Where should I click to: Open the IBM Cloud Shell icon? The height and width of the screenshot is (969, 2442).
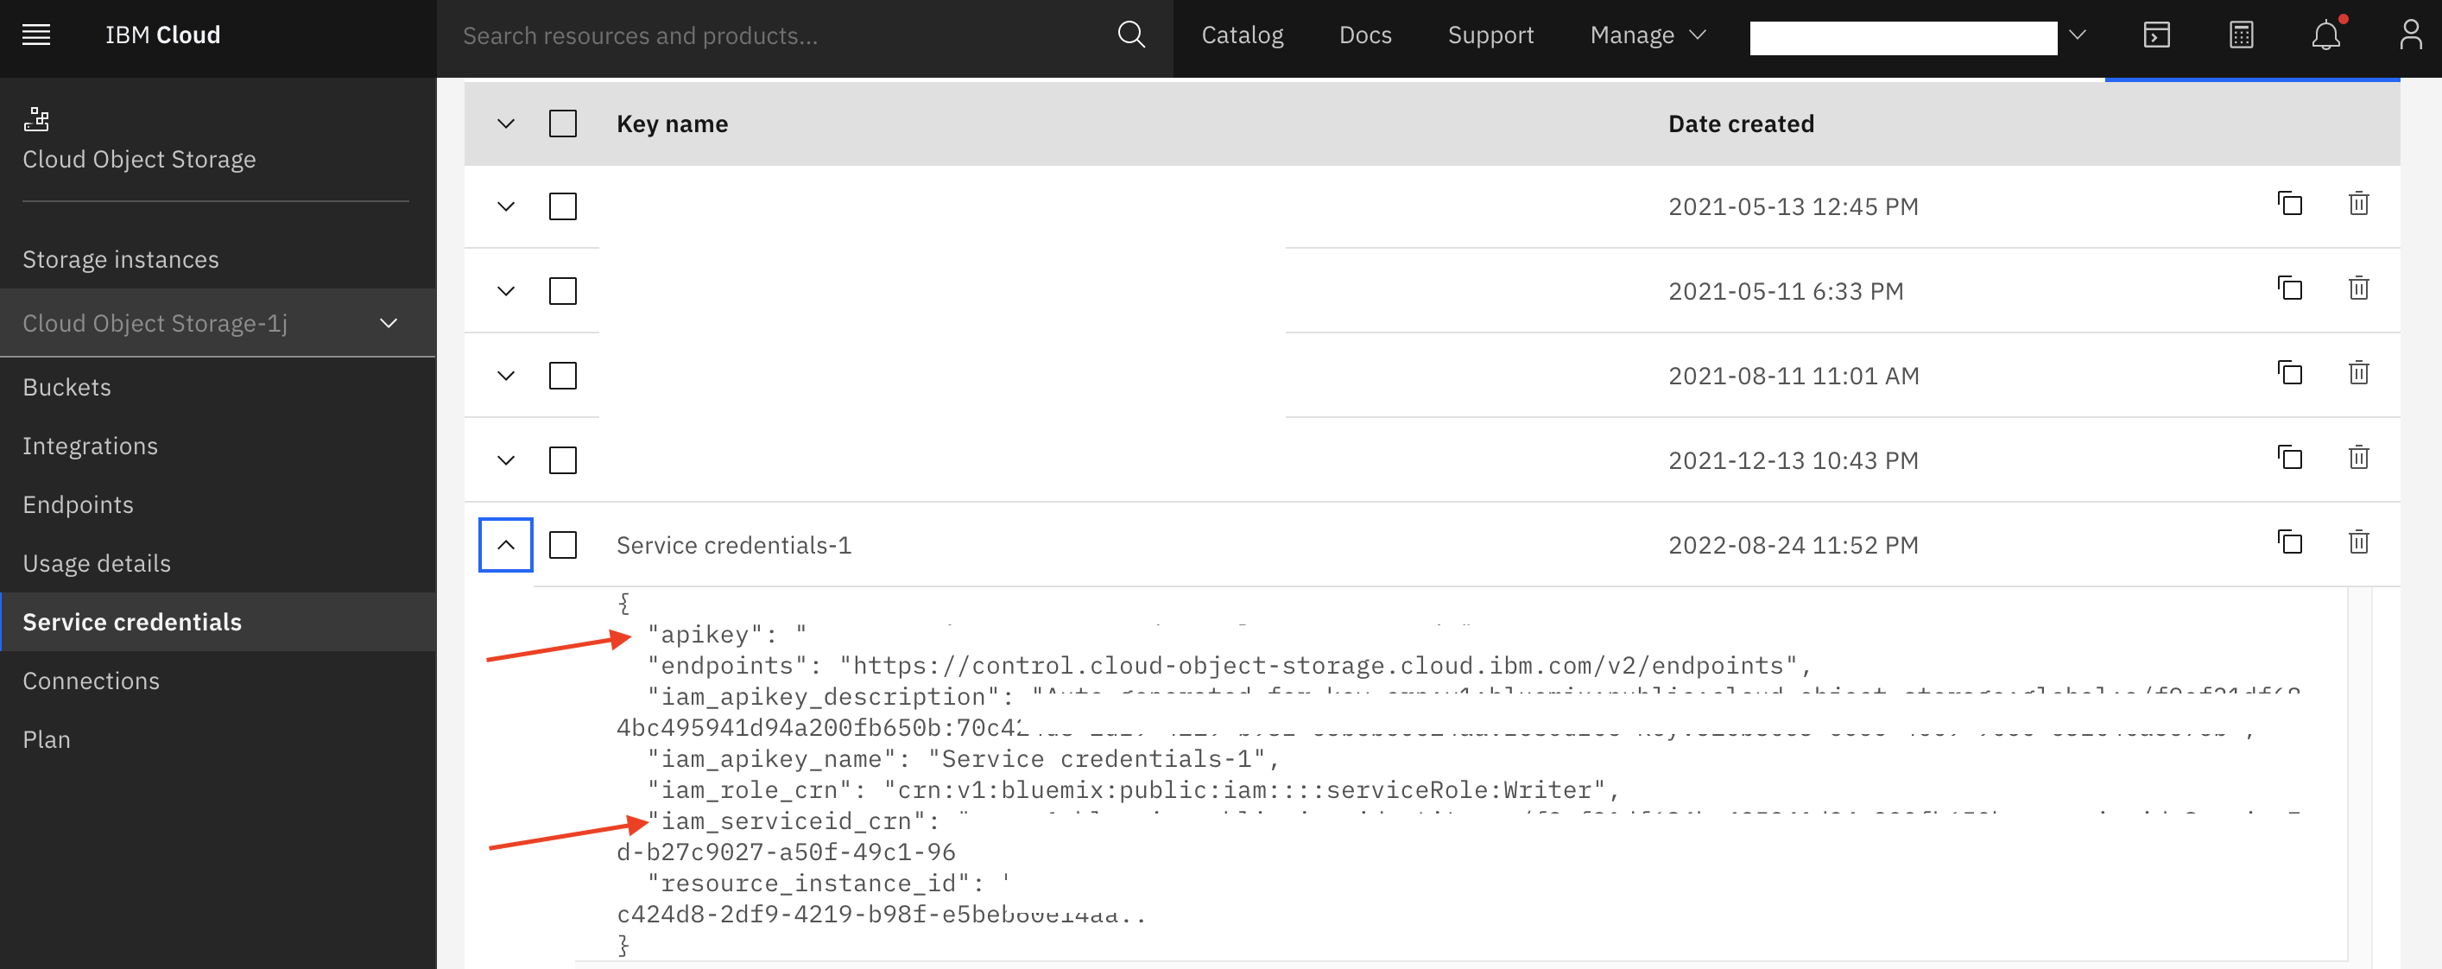point(2157,35)
